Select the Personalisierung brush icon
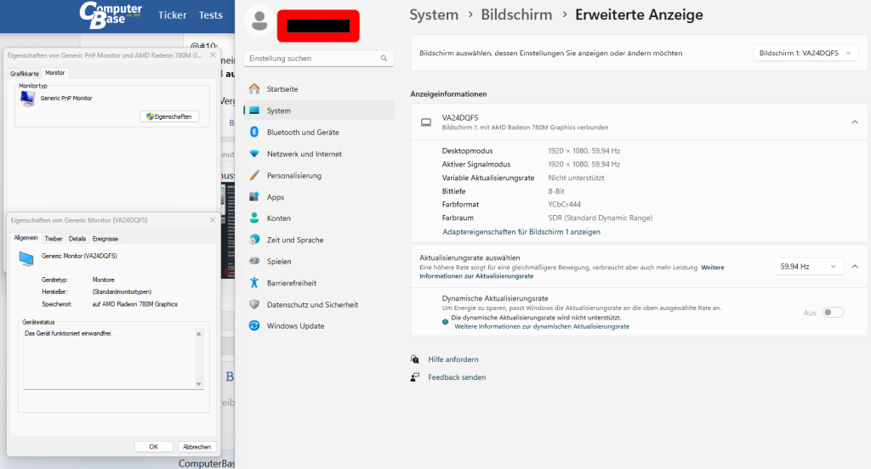 [x=254, y=175]
